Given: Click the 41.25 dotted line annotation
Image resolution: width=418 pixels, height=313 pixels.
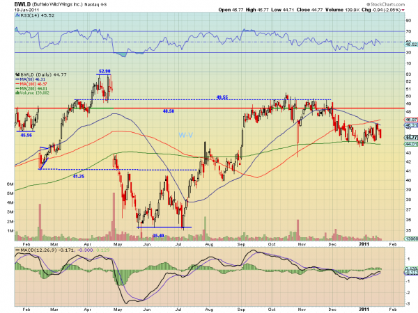Looking at the screenshot, I should 78,176.
